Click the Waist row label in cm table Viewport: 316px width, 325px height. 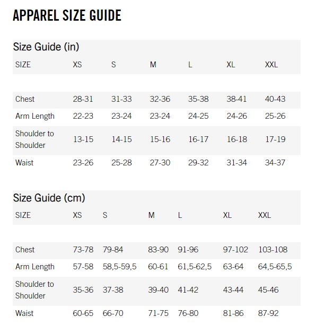(24, 313)
